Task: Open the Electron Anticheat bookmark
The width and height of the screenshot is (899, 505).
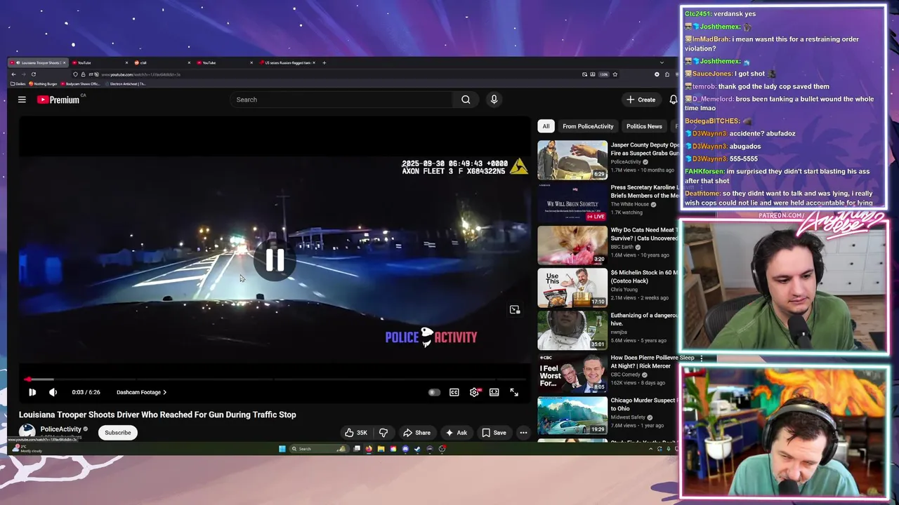Action: (125, 83)
